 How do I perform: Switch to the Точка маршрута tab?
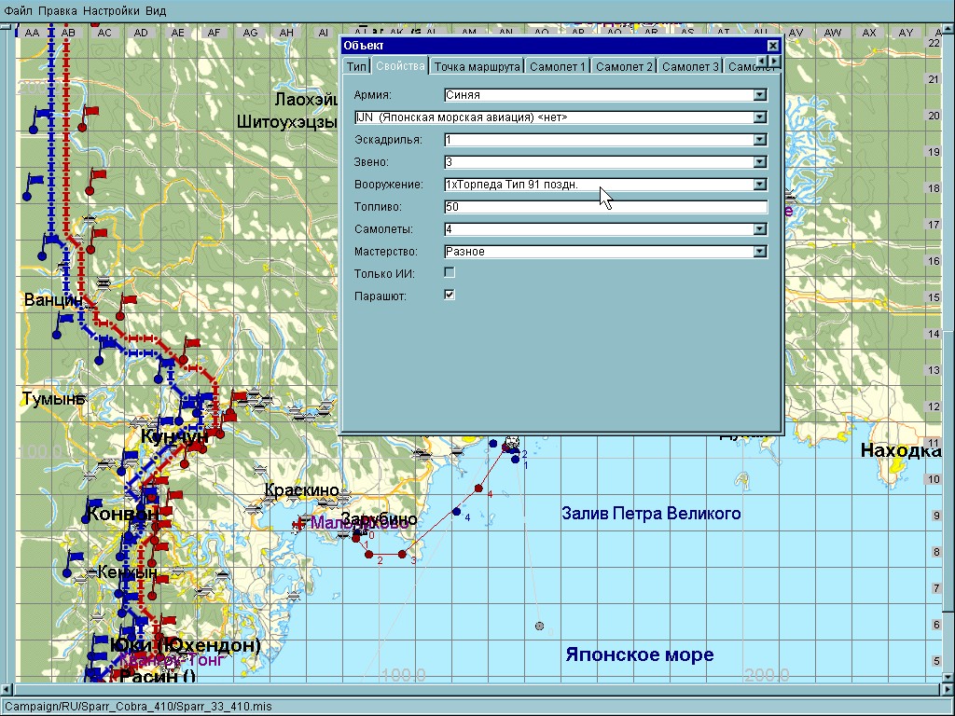476,66
